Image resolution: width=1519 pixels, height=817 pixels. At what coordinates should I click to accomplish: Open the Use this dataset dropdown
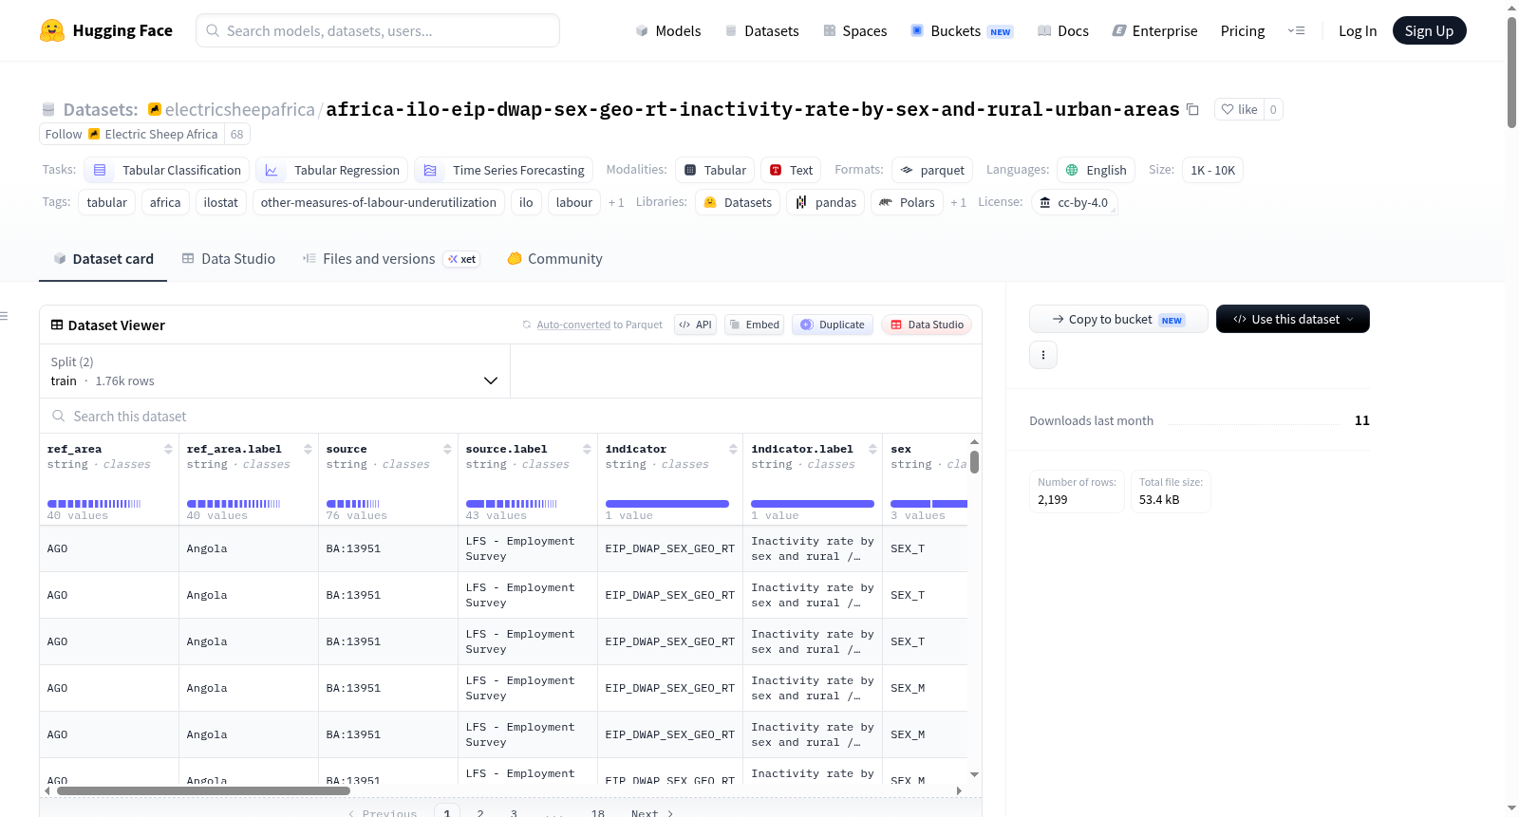click(1292, 319)
